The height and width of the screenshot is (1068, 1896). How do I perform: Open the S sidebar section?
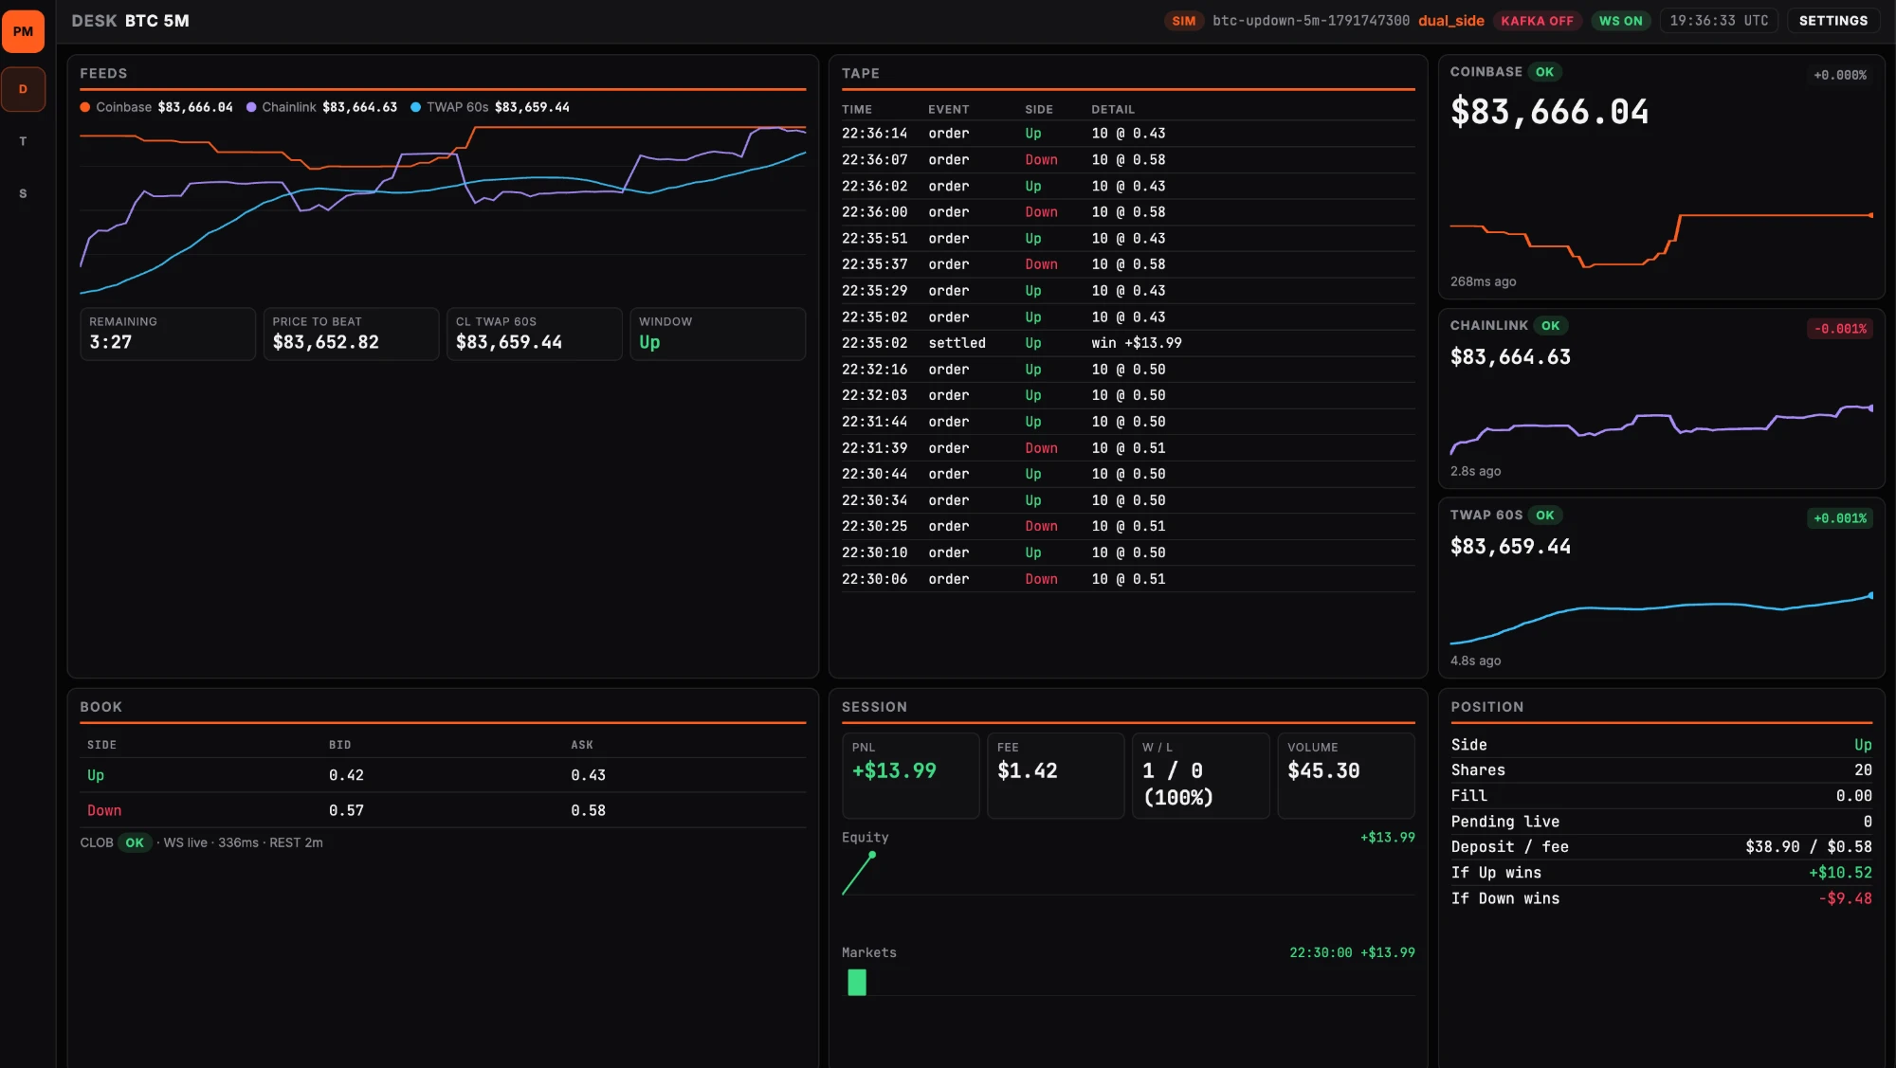pos(23,193)
